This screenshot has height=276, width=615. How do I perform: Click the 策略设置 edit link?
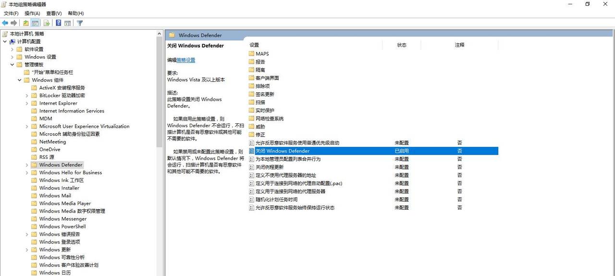(186, 60)
